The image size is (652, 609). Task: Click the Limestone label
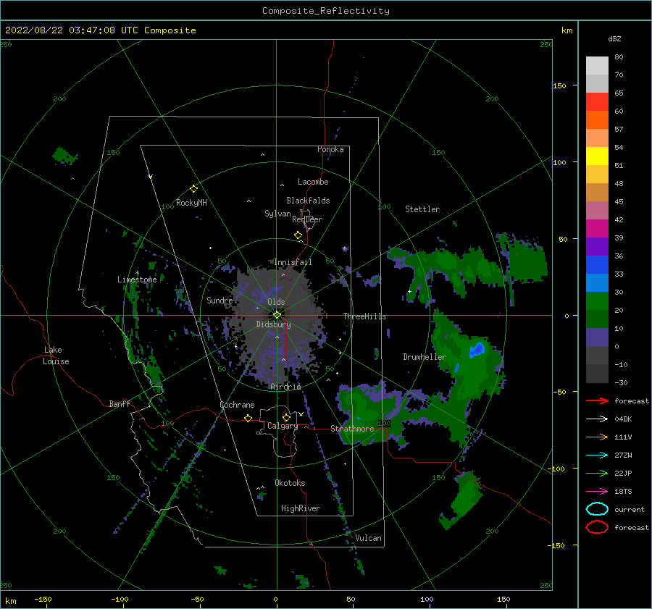[137, 280]
